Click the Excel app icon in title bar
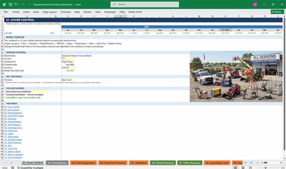 click(x=4, y=4)
